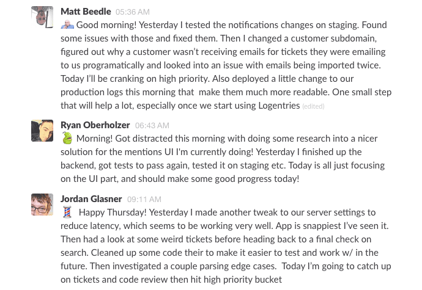Click the barber pole emoji icon
422x290 pixels.
(67, 212)
